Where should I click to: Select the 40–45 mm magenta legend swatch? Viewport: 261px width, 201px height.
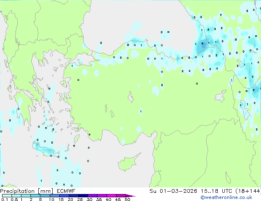[x=112, y=196]
